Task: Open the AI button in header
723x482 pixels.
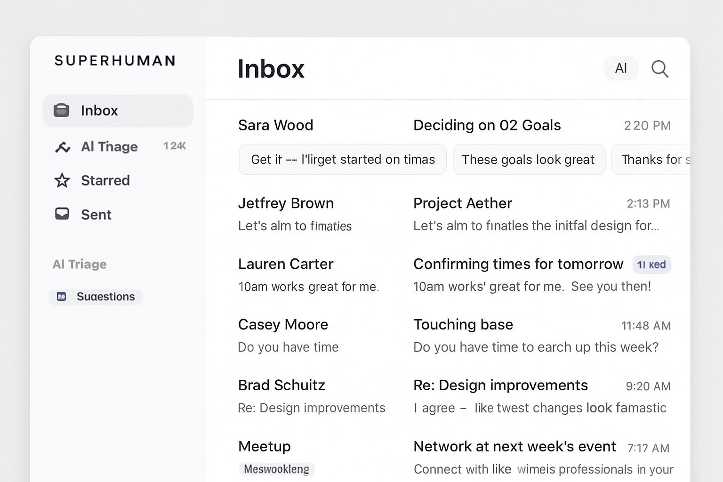Action: coord(621,68)
